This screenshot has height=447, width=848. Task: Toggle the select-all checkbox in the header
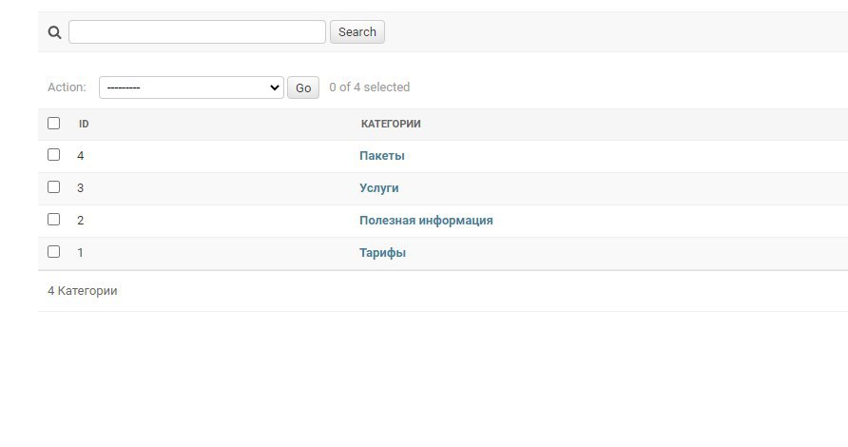53,124
